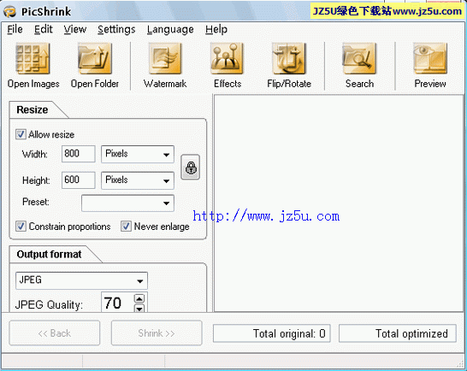Click the Width input field
Image resolution: width=467 pixels, height=371 pixels.
click(79, 154)
